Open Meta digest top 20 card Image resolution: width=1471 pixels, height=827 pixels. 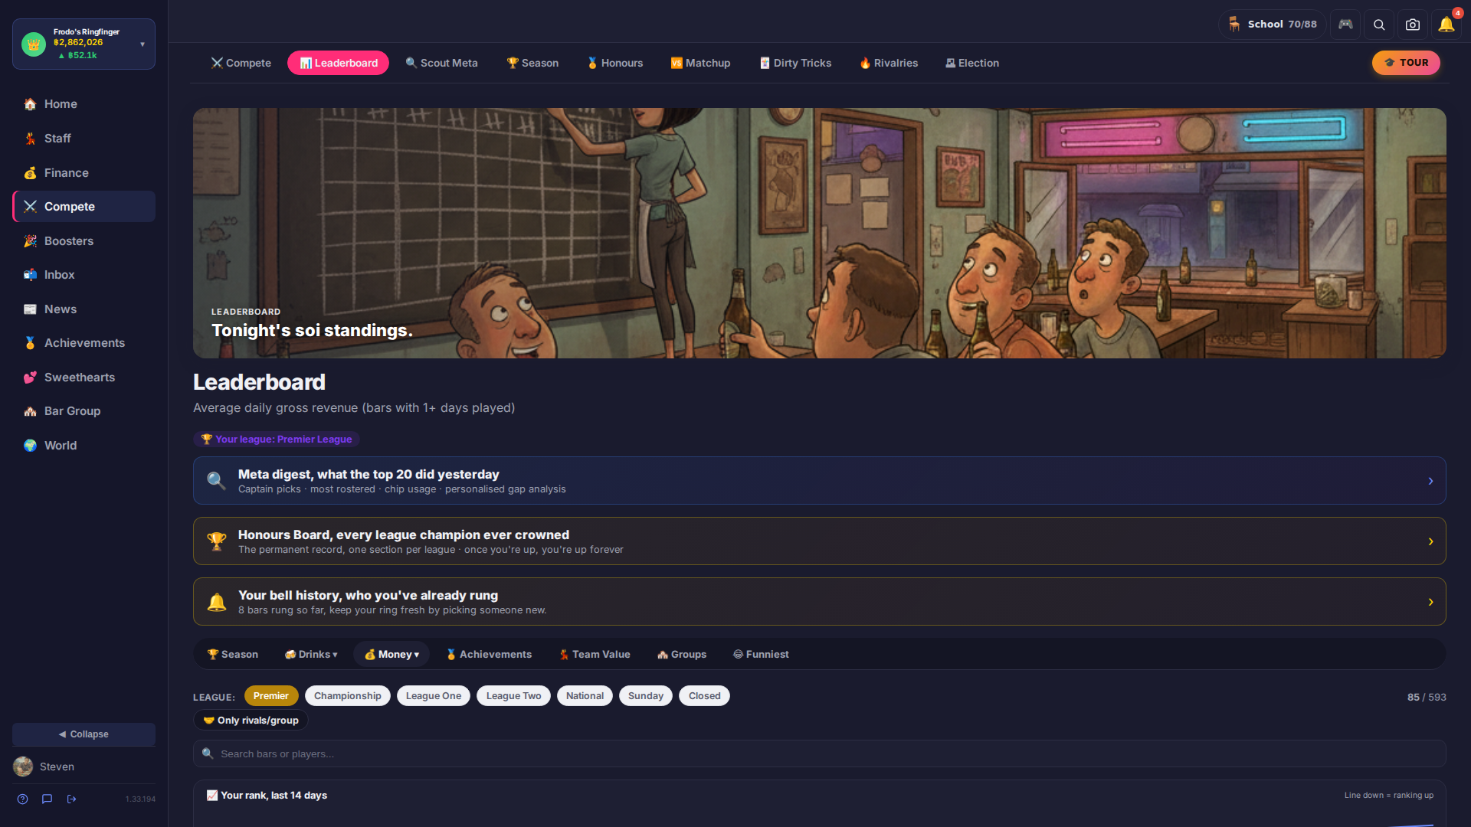tap(820, 481)
